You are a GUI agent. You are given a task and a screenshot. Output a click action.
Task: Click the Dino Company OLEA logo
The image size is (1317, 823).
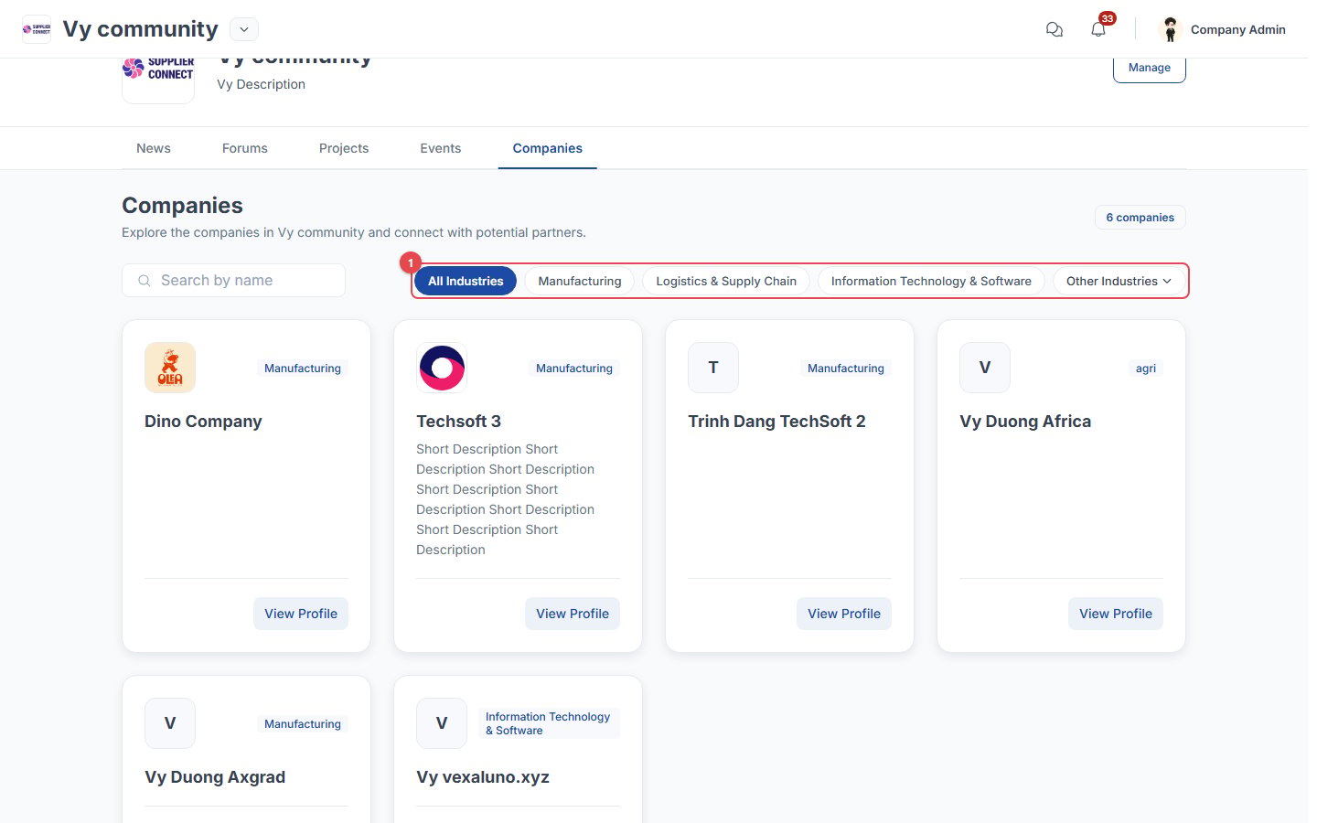tap(170, 368)
